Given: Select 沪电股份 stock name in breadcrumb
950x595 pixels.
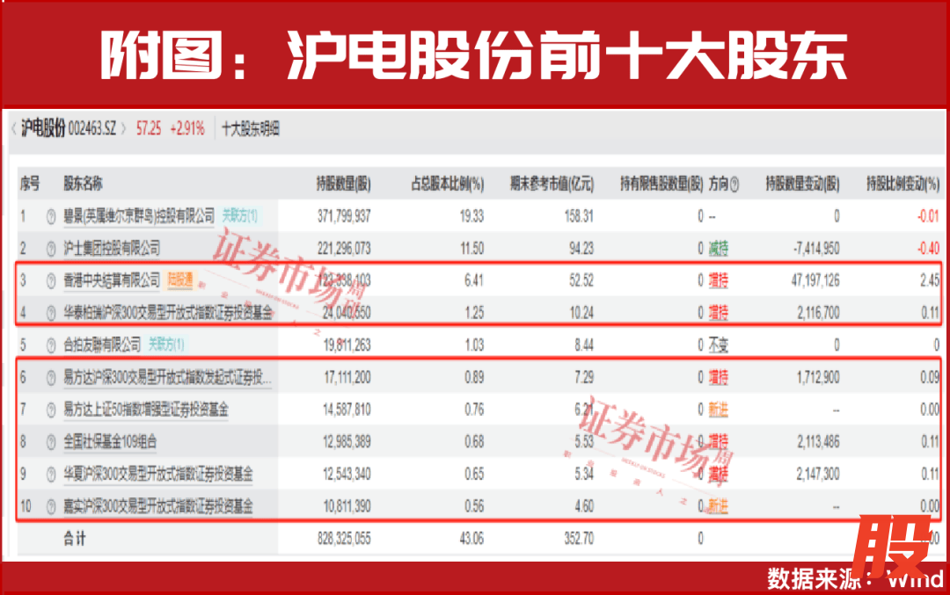Looking at the screenshot, I should (43, 128).
